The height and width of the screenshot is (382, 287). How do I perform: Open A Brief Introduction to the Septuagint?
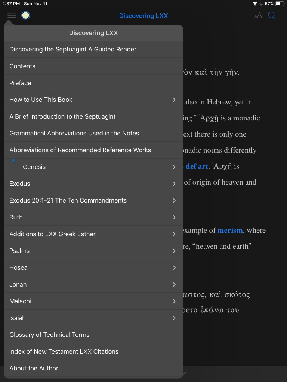point(62,116)
